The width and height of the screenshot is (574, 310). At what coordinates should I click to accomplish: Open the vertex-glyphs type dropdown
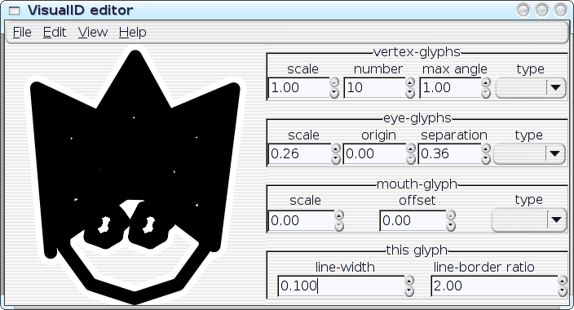(531, 88)
